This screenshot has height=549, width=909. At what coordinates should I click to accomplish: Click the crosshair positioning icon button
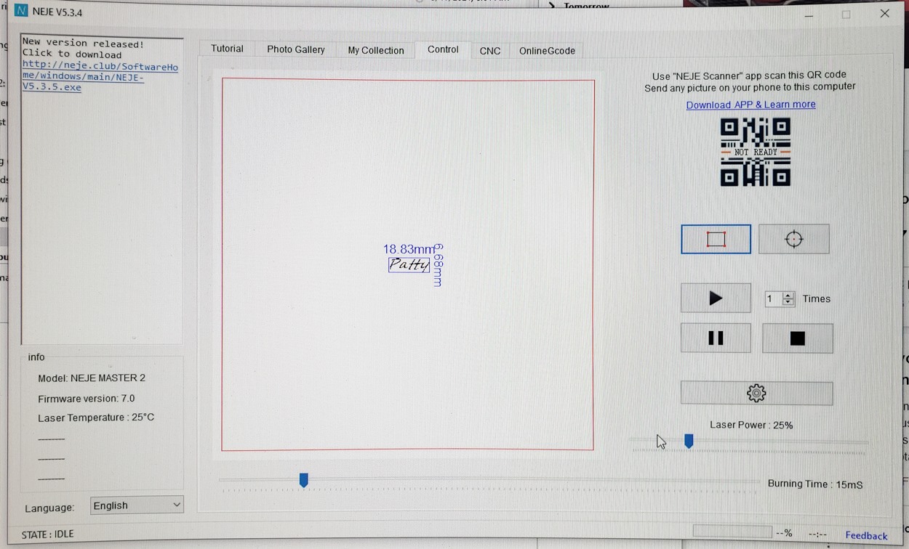point(793,240)
